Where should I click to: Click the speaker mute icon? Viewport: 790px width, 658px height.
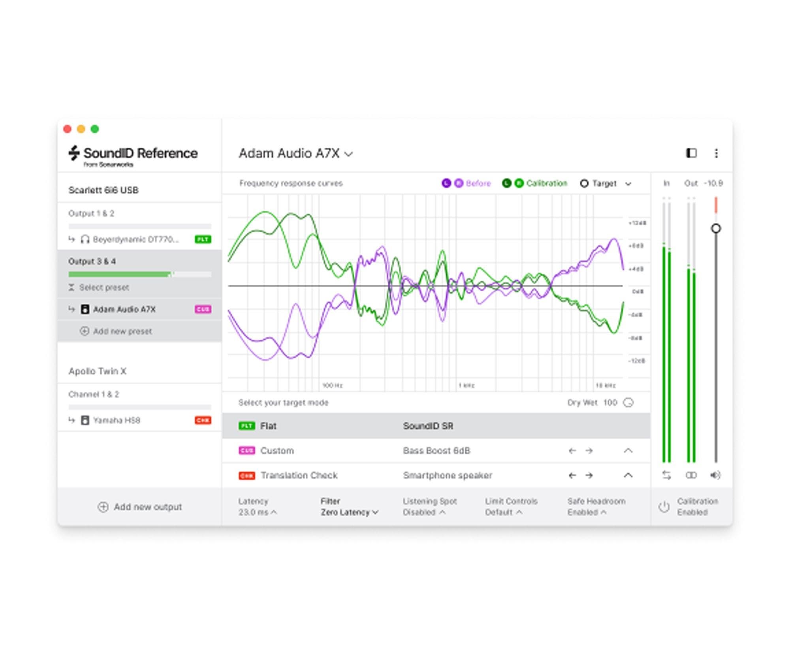pyautogui.click(x=715, y=475)
